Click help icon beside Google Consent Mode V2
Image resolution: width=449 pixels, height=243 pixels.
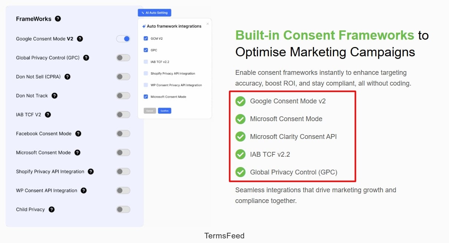point(80,39)
